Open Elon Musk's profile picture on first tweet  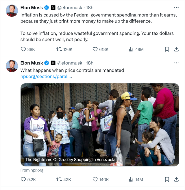pyautogui.click(x=12, y=11)
